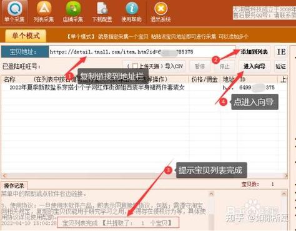Click the 退出系统 exit icon

click(160, 12)
